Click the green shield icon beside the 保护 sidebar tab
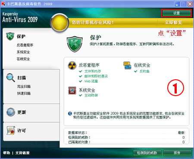This screenshot has height=159, width=194. pos(10,36)
